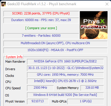This screenshot has width=111, height=106.
Task: Click the Multithreaded:ON async:OFF line
Action: point(56,43)
